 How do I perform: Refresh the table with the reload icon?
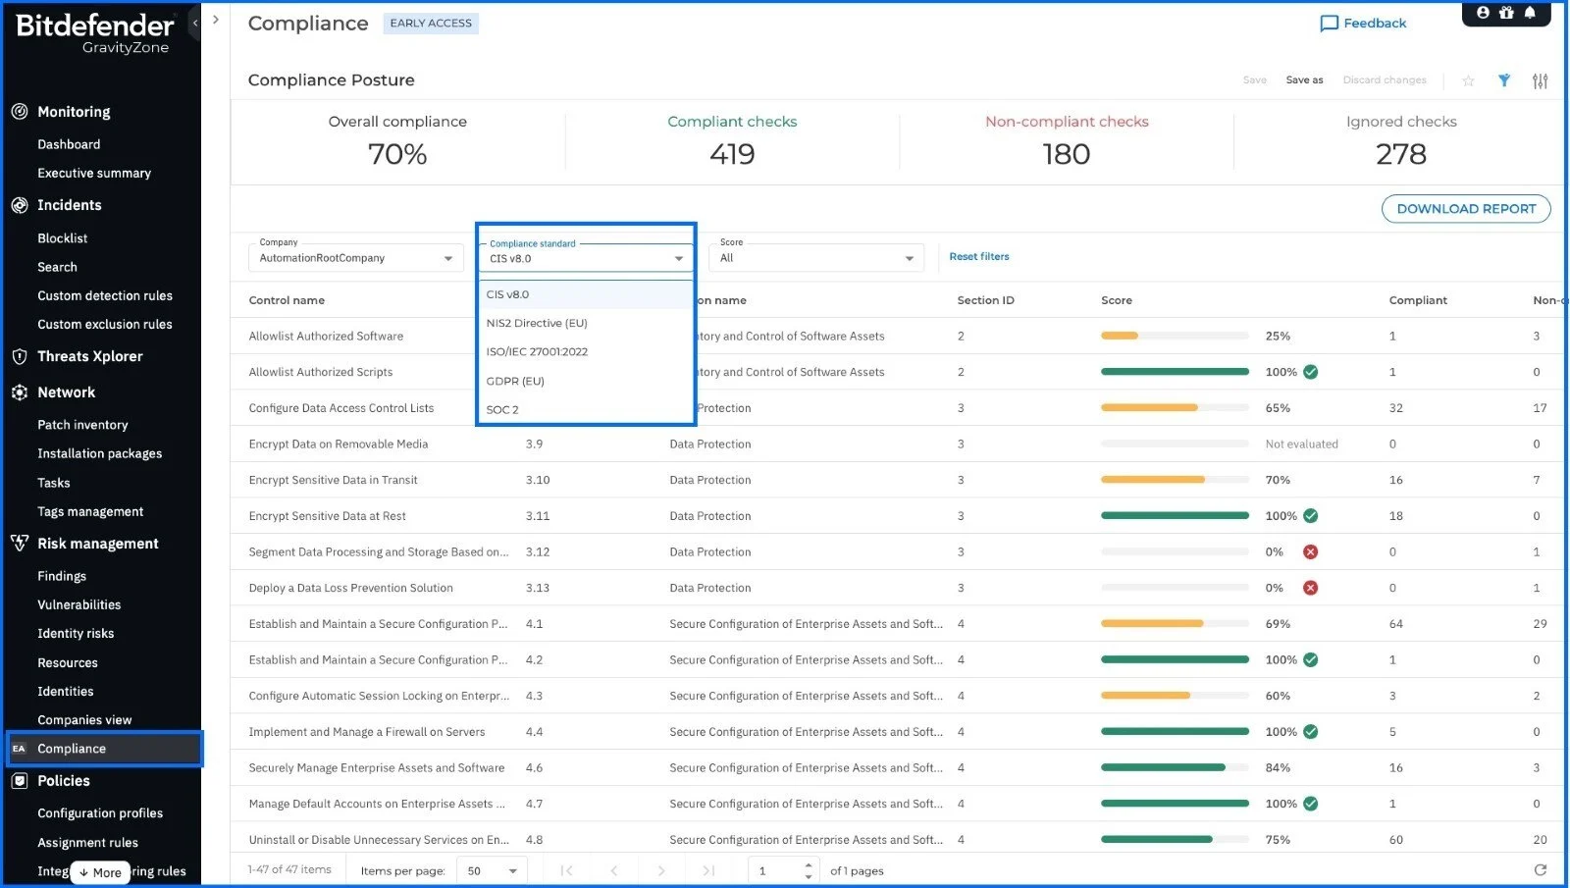coord(1540,870)
